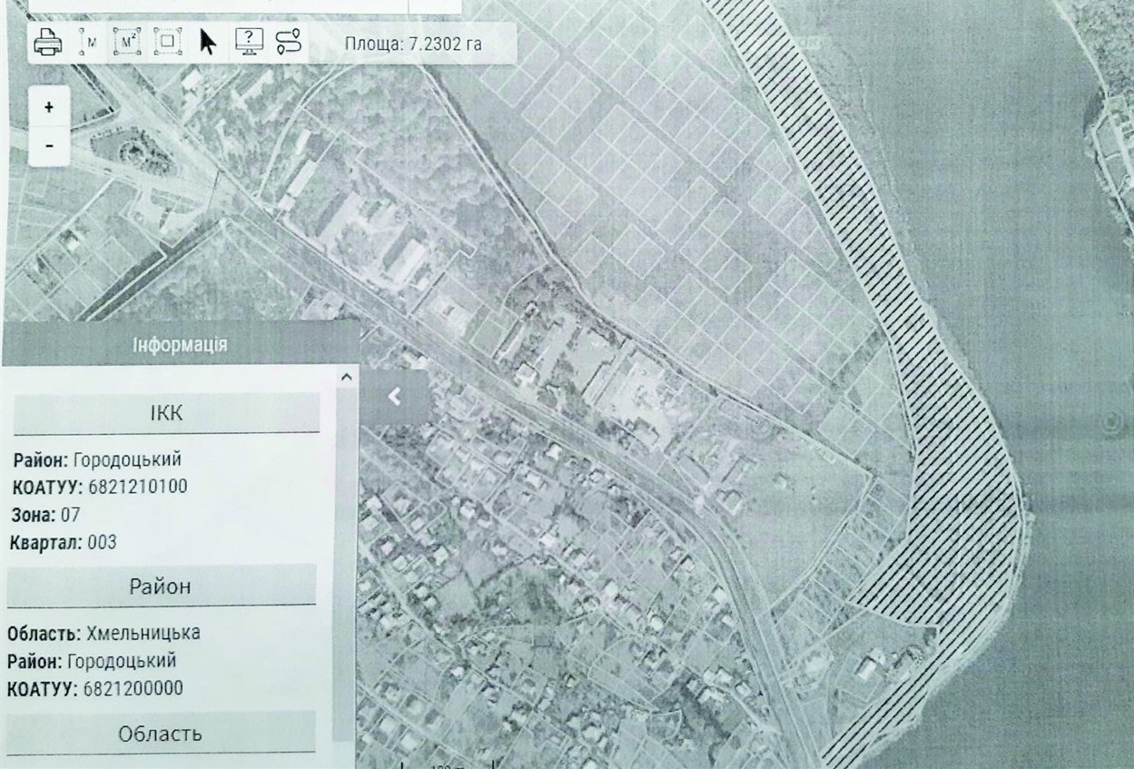Choose the rectangle selection tool

point(167,42)
